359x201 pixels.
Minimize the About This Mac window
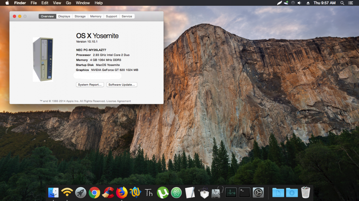click(x=20, y=16)
